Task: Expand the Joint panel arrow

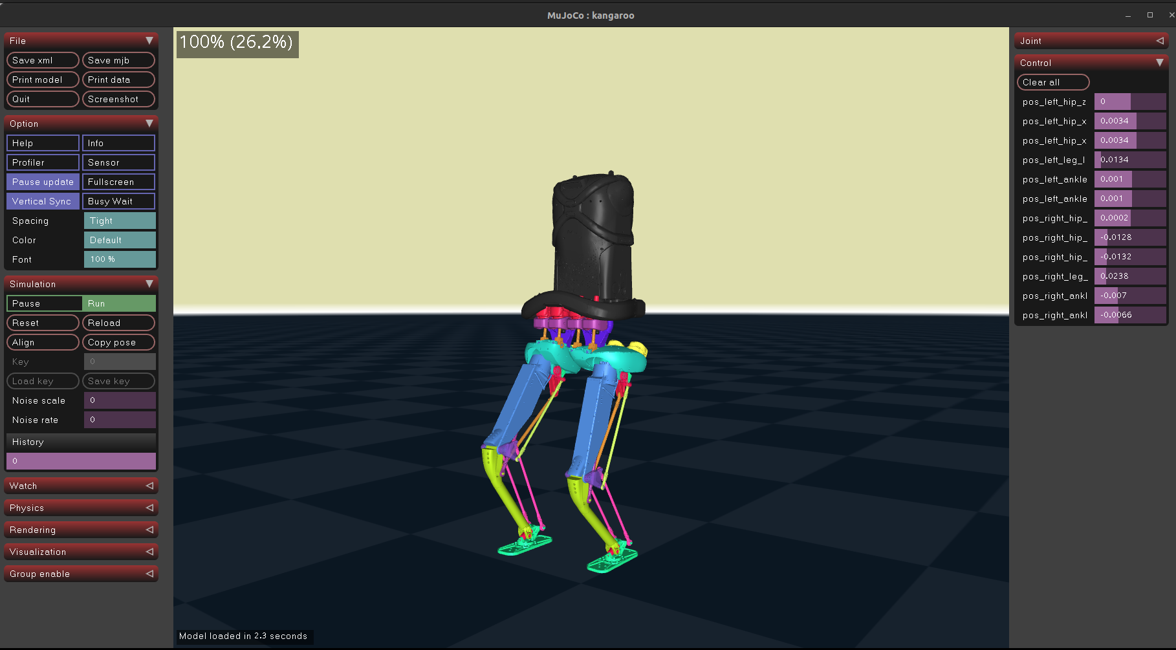Action: [1160, 41]
